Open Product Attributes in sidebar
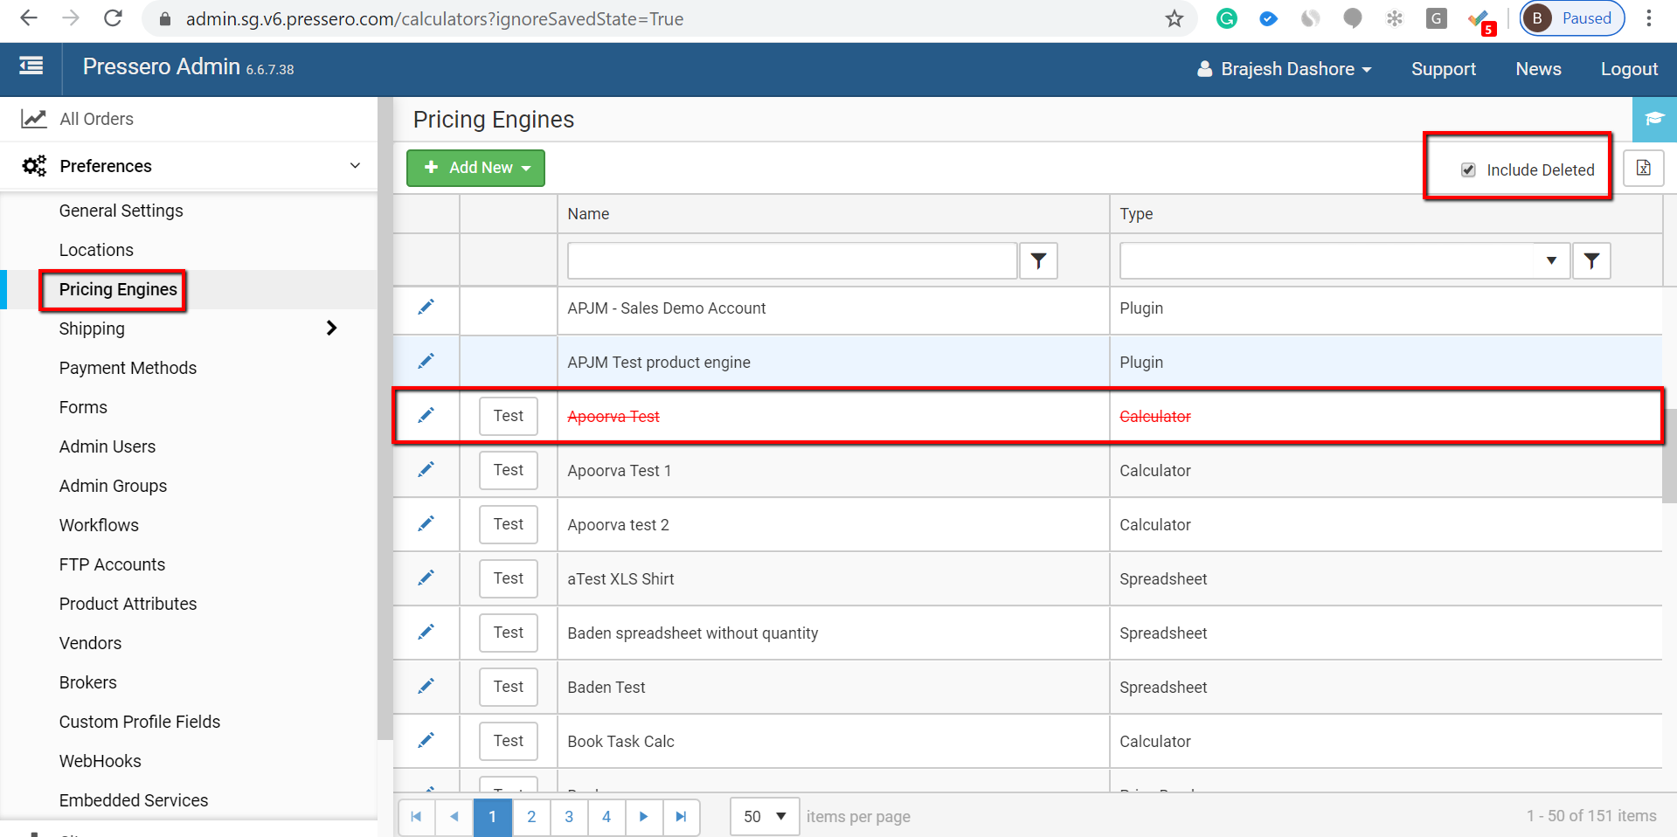 (128, 604)
